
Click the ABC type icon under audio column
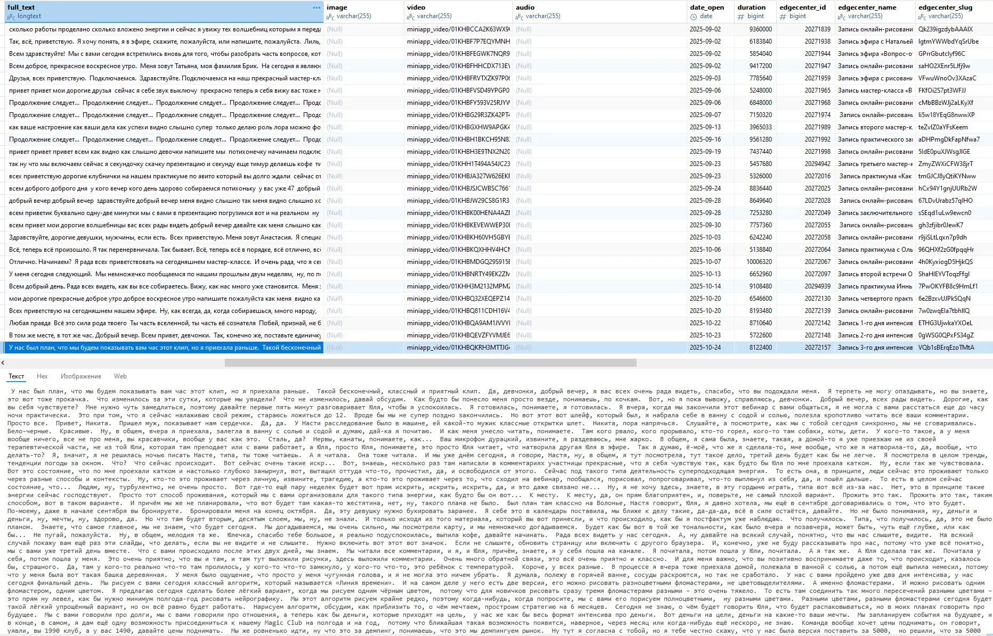click(x=519, y=16)
